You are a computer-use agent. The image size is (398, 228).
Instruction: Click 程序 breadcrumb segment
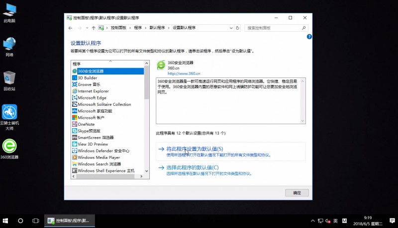(x=138, y=28)
